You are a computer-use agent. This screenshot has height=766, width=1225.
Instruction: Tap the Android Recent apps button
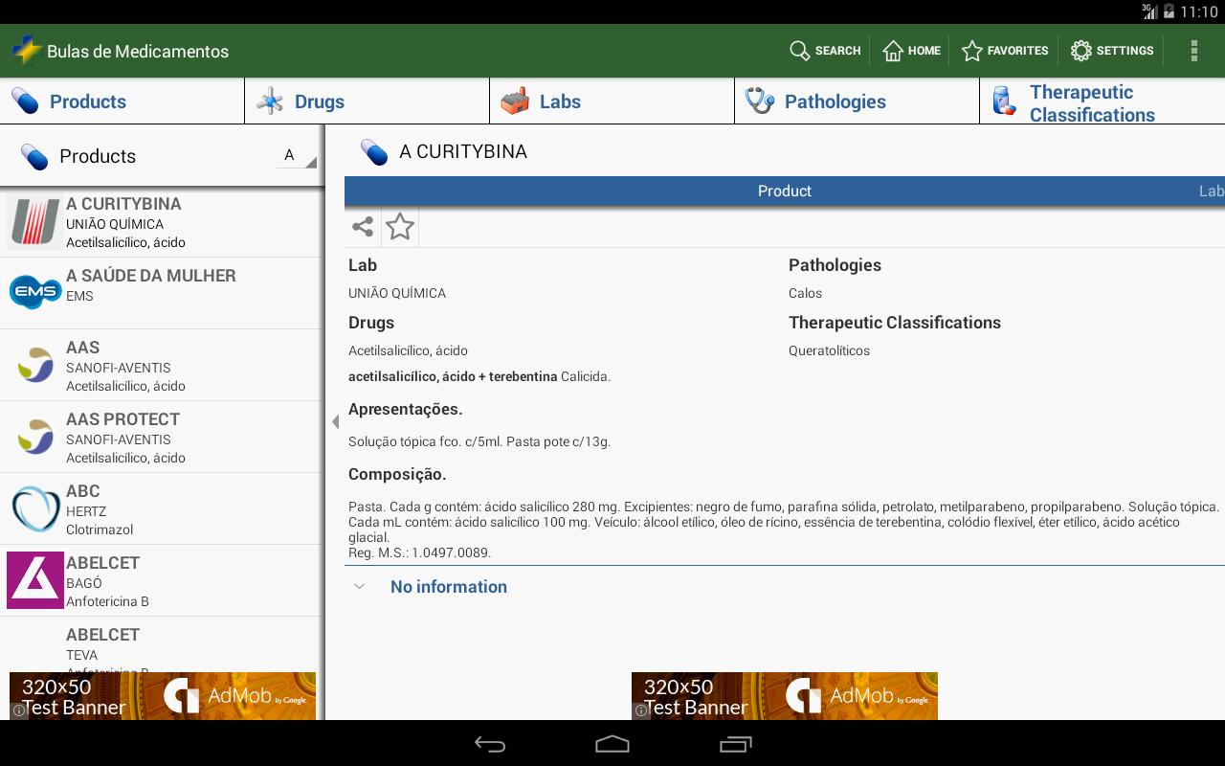click(x=735, y=744)
